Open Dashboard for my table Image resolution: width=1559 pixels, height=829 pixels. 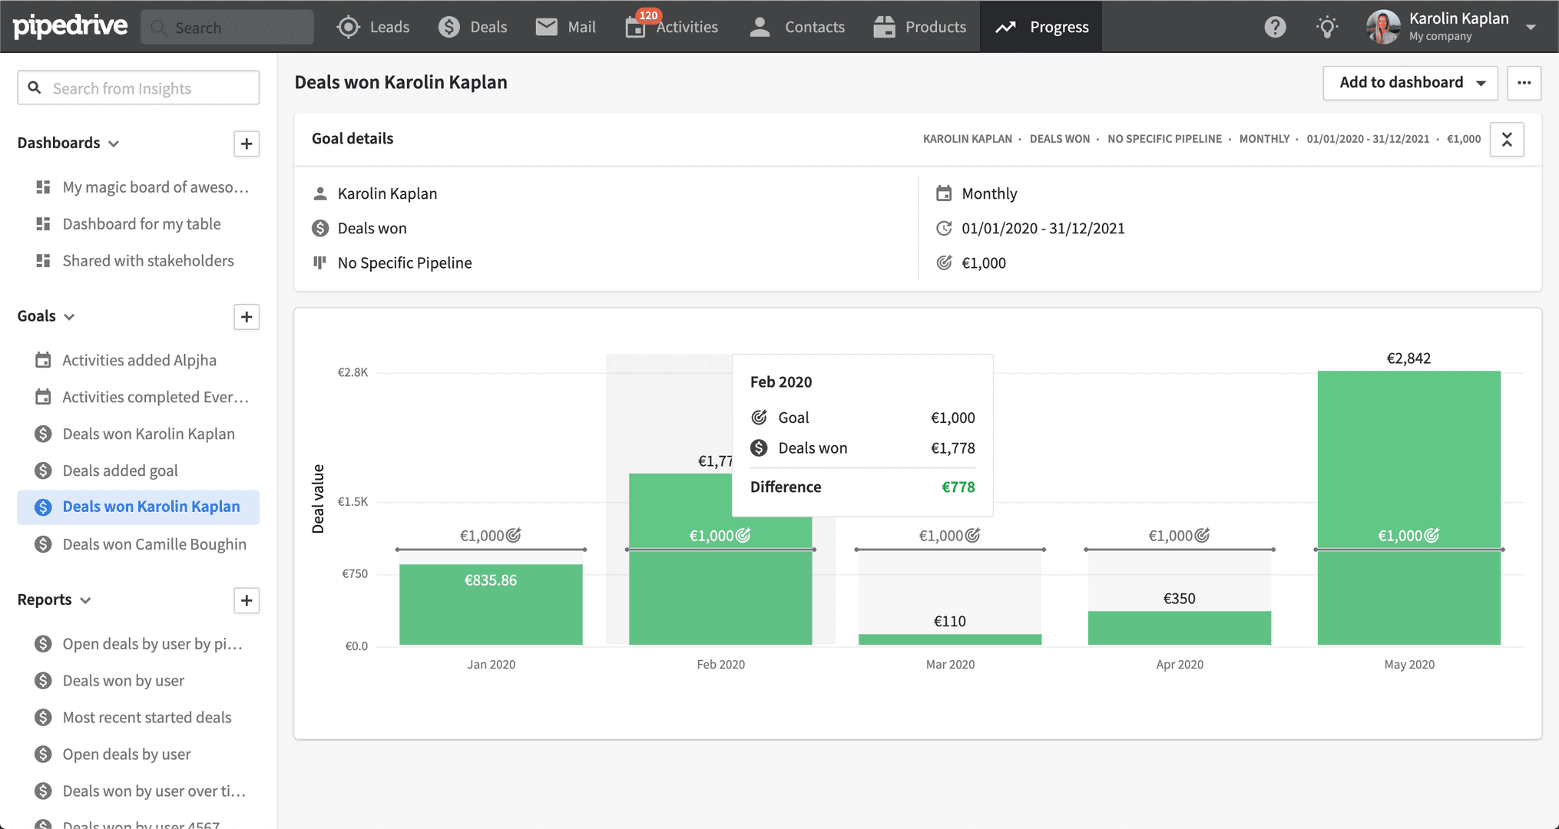[x=128, y=224]
